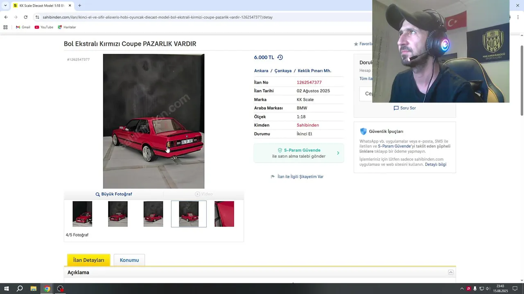Open the tab search dropdown arrow
Viewport: 524px width, 294px height.
(x=5, y=6)
